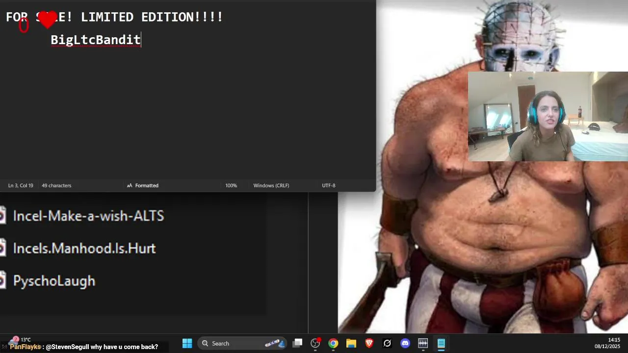Click the Formatted status bar indicator

click(143, 185)
